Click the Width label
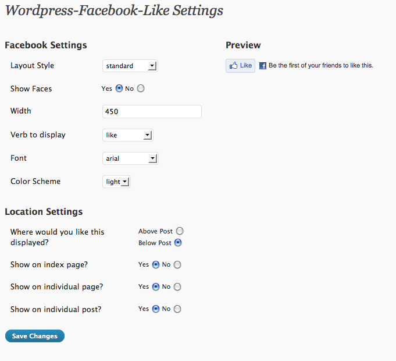 (21, 111)
